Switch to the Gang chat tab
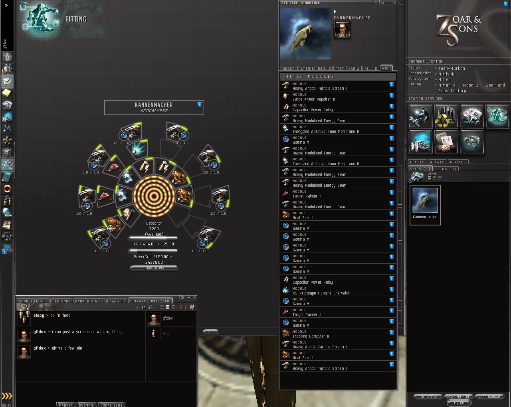 click(118, 301)
